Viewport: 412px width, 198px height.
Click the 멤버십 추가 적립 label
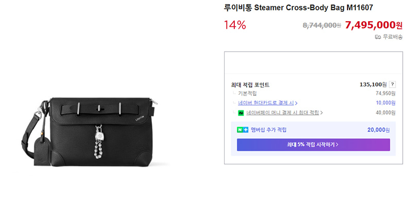pos(268,129)
